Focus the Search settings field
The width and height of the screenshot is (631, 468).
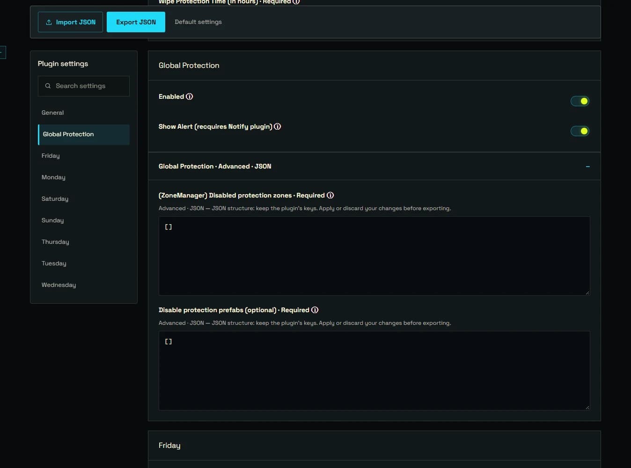(84, 86)
